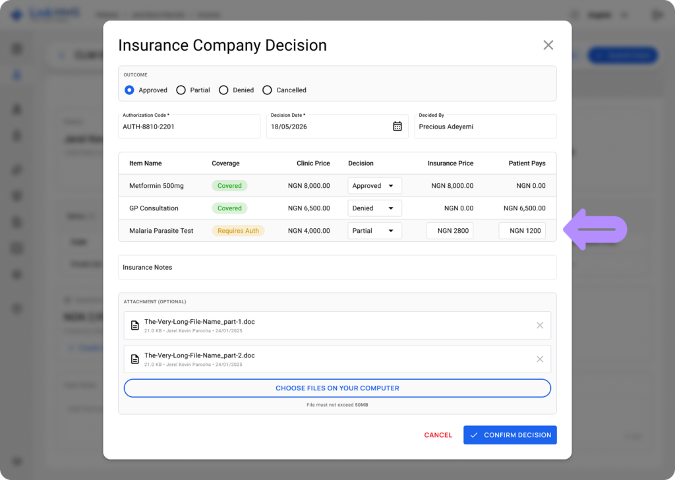
Task: Click the file name The-Very-Long-File-Name_part-1.doc
Action: point(199,322)
